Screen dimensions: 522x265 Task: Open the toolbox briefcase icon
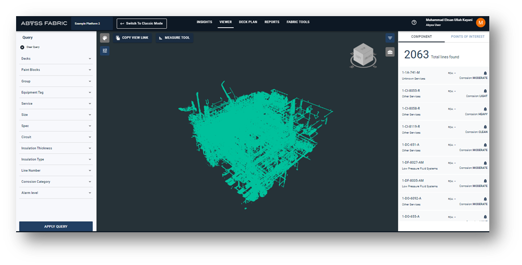point(390,51)
